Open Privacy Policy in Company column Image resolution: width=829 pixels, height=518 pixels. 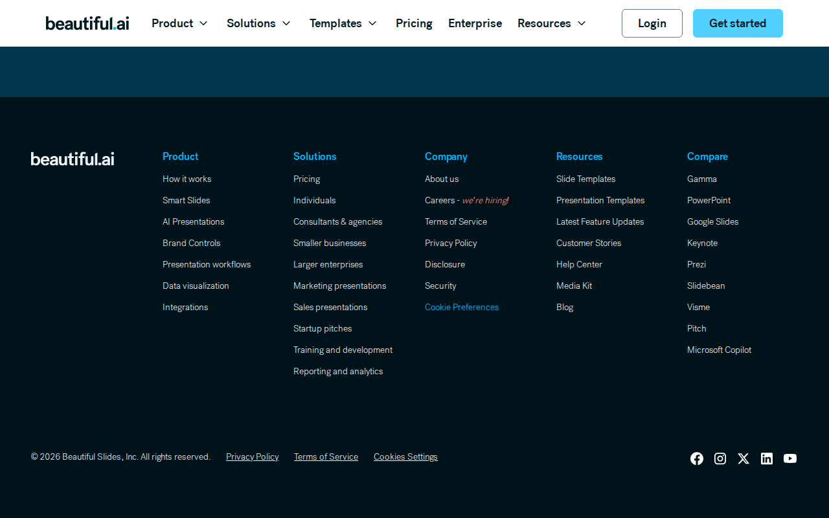451,243
